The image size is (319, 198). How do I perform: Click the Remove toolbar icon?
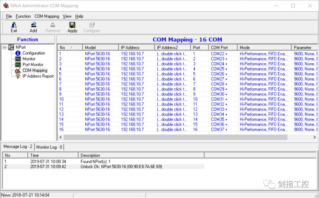click(53, 25)
